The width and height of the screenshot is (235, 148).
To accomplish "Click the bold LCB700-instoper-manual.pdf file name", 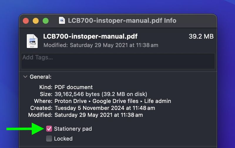I will (90, 37).
